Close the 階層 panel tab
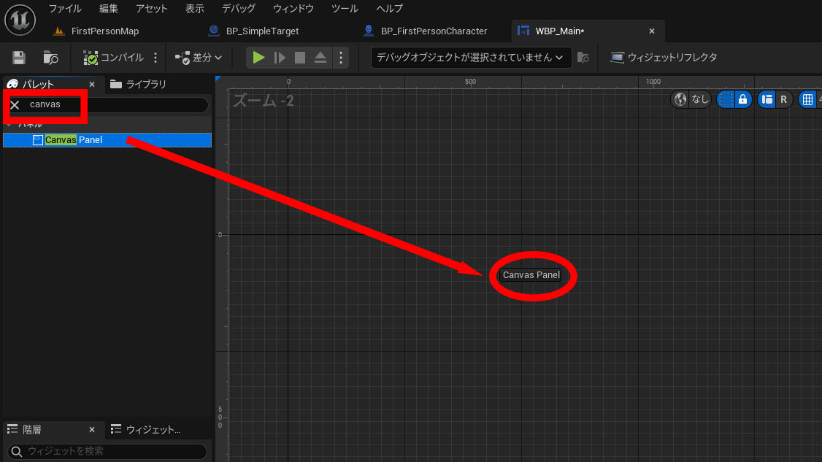The width and height of the screenshot is (822, 462). tap(92, 429)
